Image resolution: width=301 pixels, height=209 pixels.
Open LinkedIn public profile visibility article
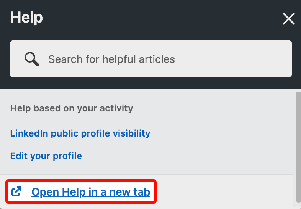[x=80, y=133]
